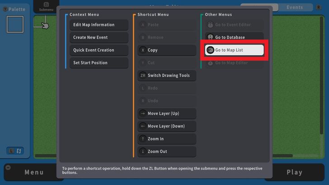329x185 pixels.
Task: Select Quick Event Creation
Action: click(99, 50)
